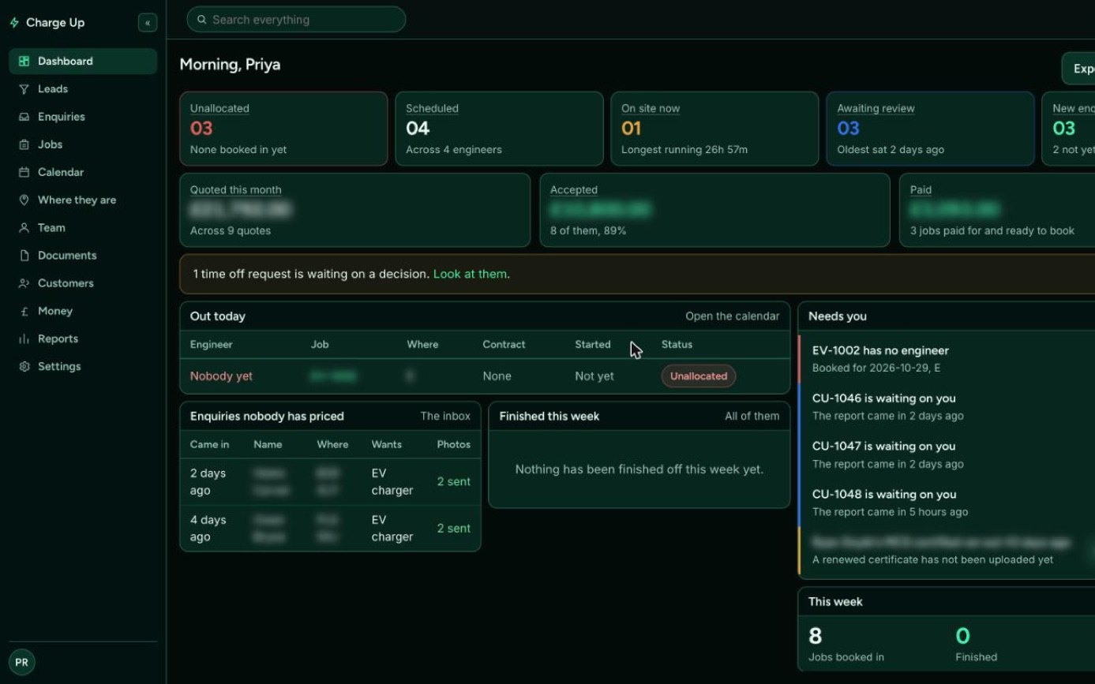Open the Jobs section
Screen dimensions: 1095x684
(83, 144)
